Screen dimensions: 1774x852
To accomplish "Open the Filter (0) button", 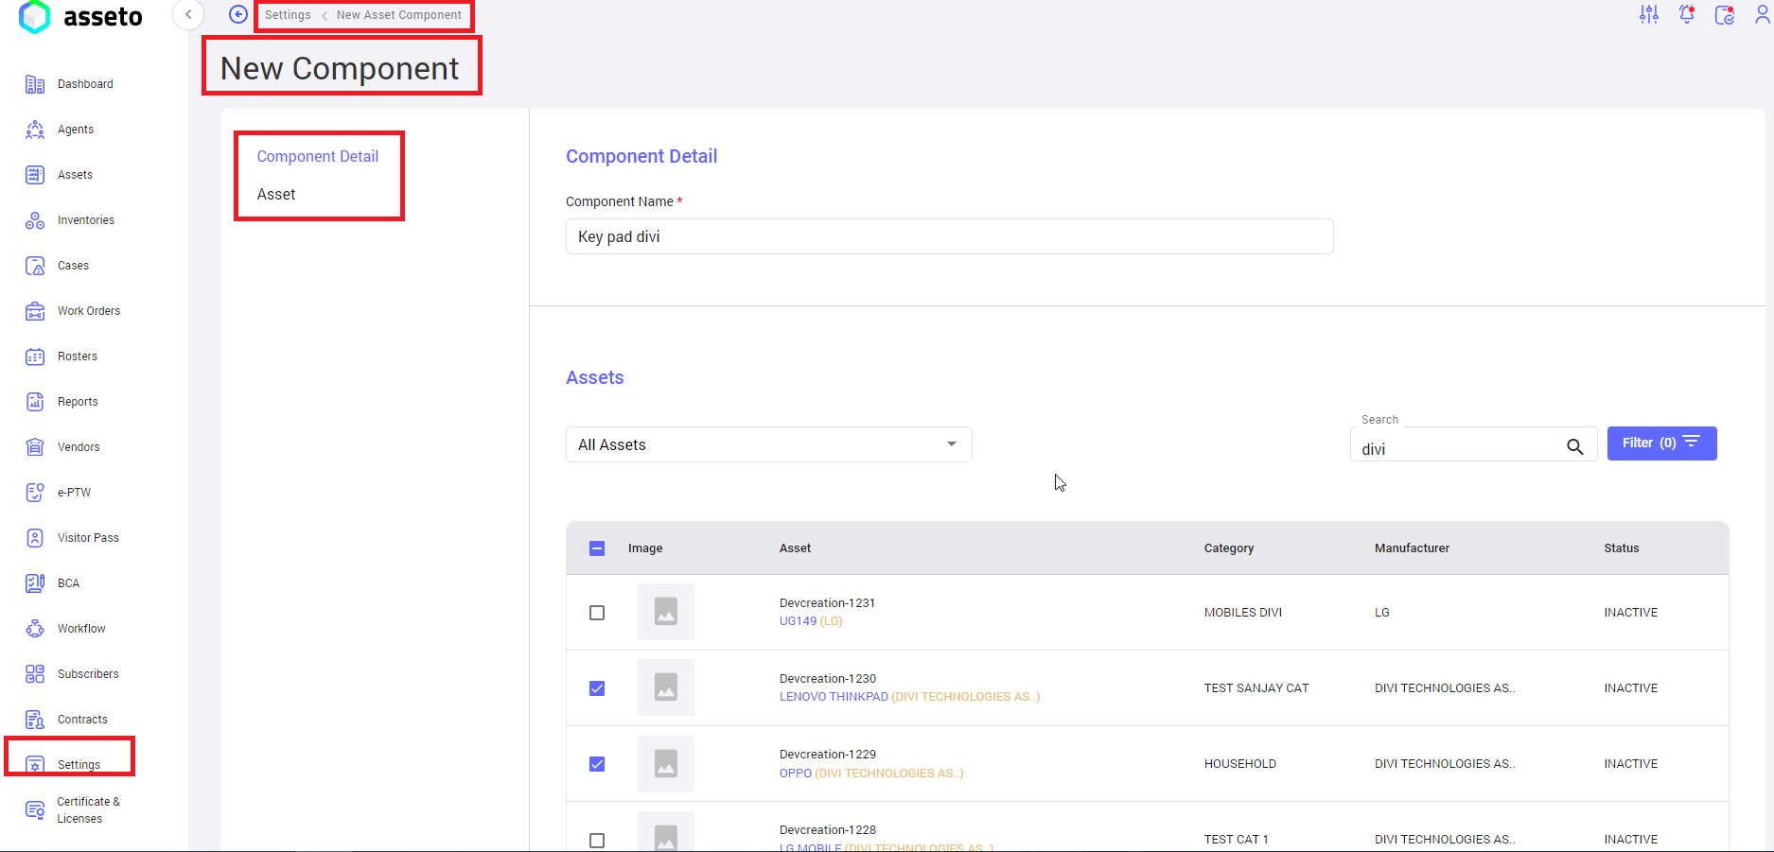I will click(1661, 443).
